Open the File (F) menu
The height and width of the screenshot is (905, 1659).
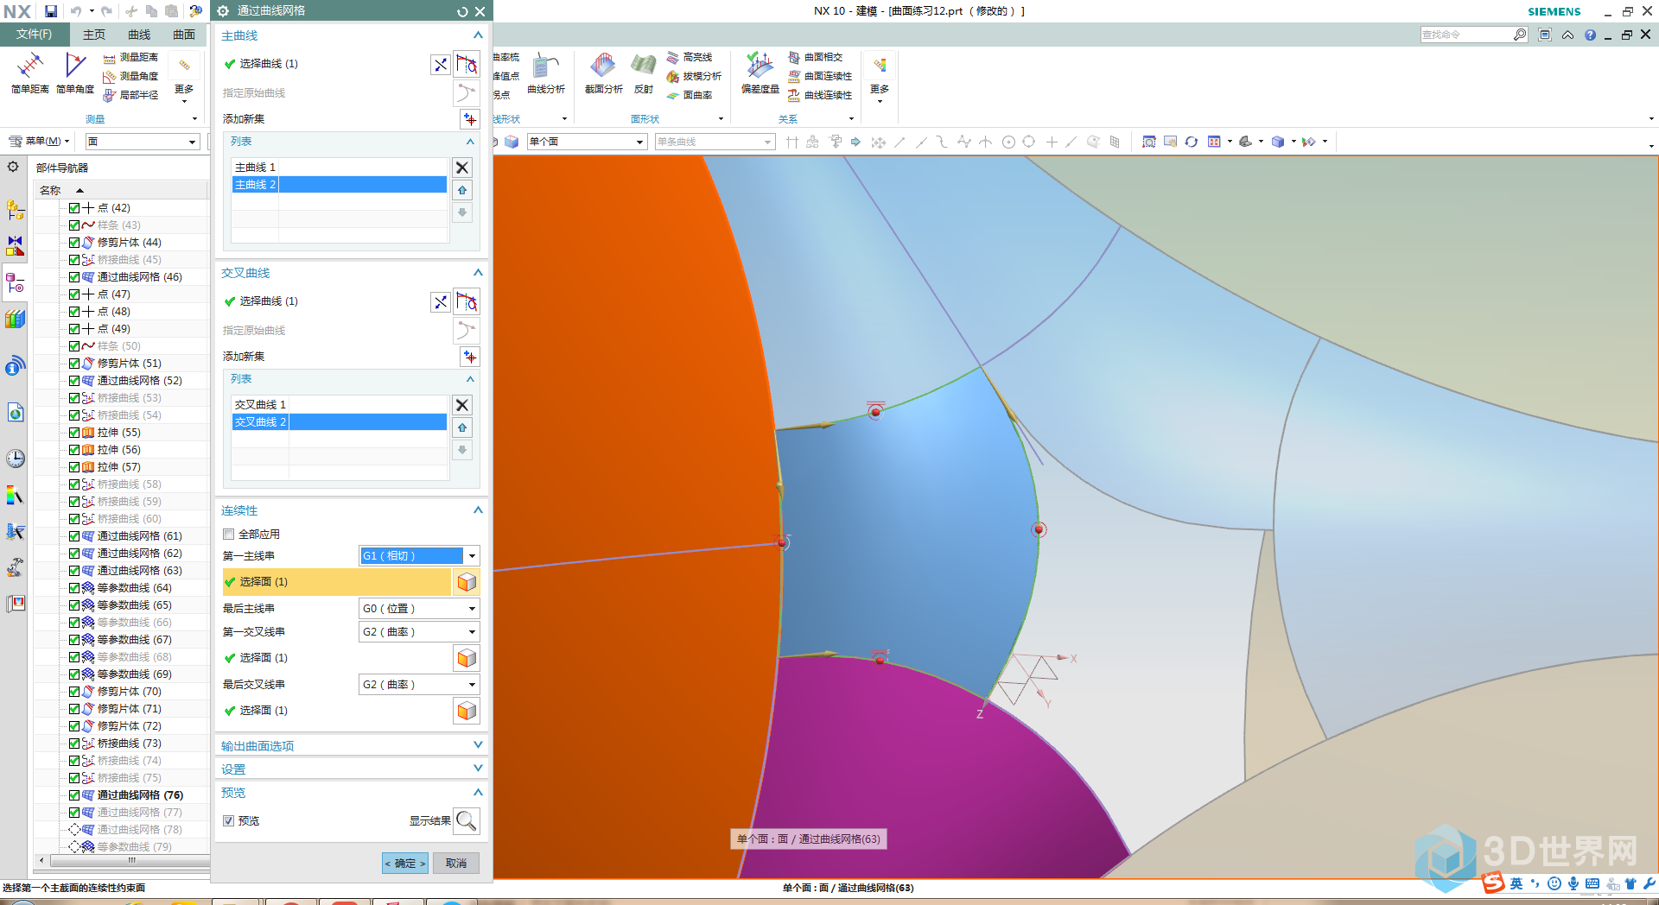(x=34, y=35)
